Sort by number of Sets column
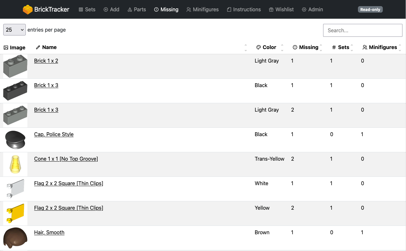Screen dimensions: 406x251 point(343,47)
